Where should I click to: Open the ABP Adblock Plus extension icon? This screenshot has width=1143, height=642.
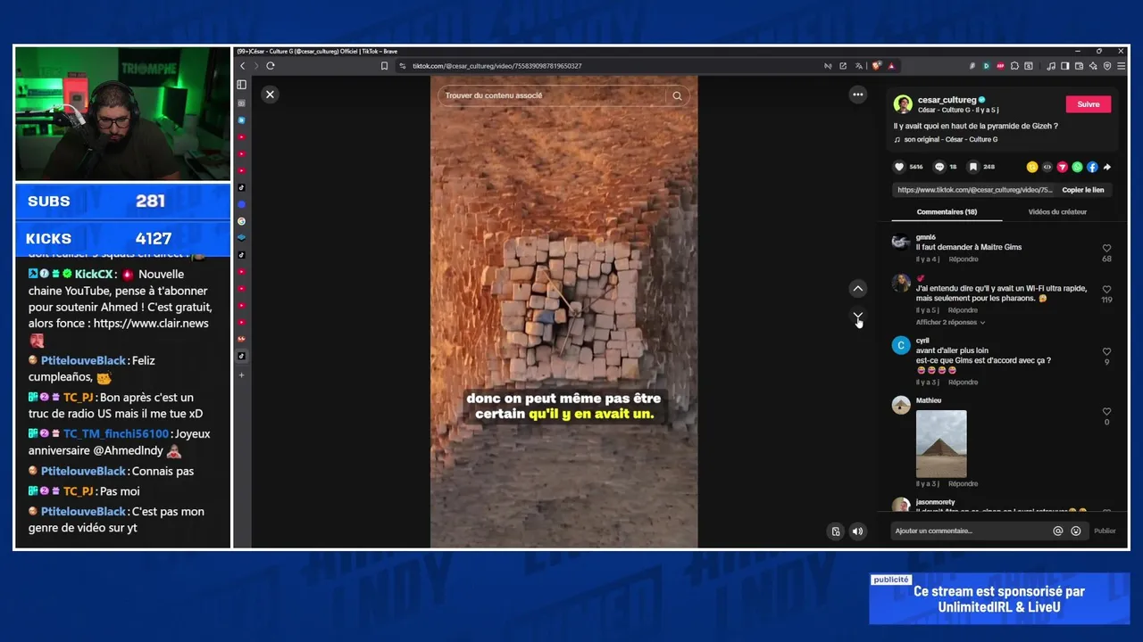click(1001, 66)
